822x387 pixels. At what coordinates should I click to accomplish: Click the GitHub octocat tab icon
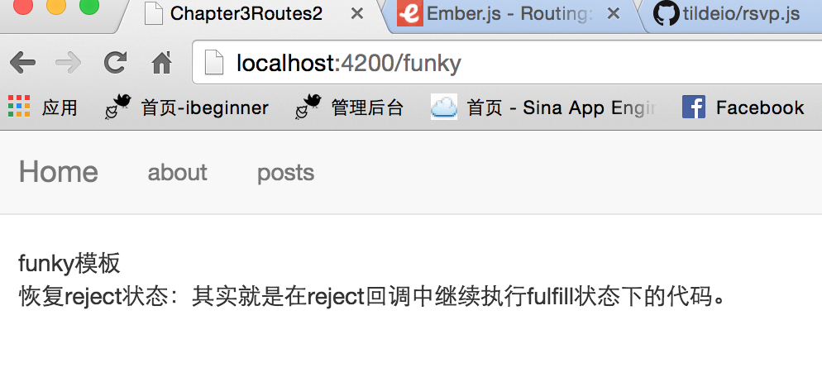pyautogui.click(x=667, y=13)
